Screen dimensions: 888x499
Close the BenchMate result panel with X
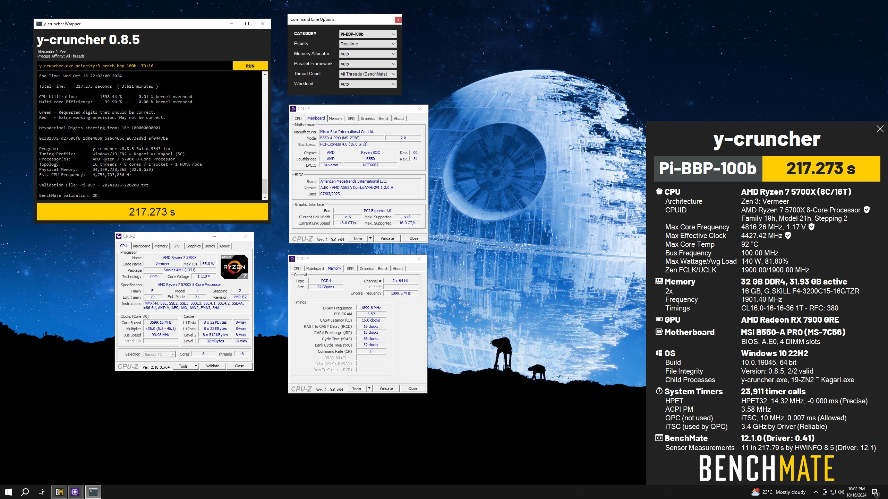click(x=880, y=129)
